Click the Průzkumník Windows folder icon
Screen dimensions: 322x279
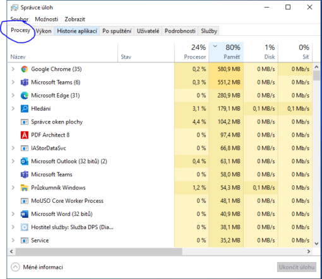(x=25, y=188)
